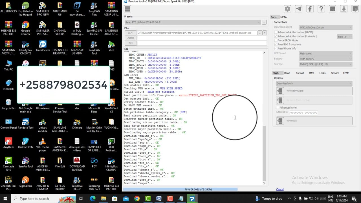Click the phone icon on Write BIN
361x203 pixels.
point(280,121)
